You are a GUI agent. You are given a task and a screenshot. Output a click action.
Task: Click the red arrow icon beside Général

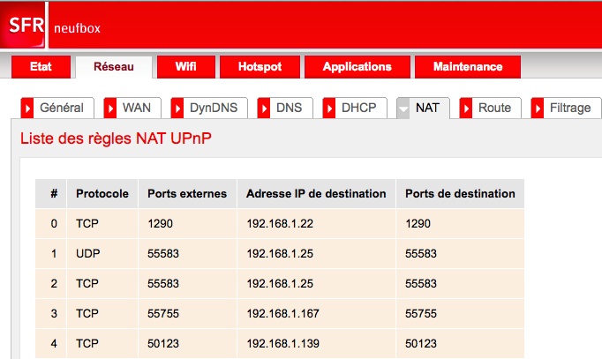coord(27,108)
